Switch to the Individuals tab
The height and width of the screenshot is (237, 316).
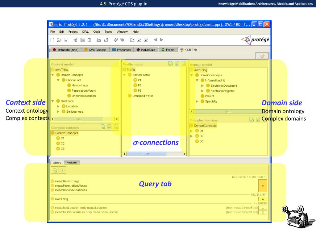coord(146,50)
